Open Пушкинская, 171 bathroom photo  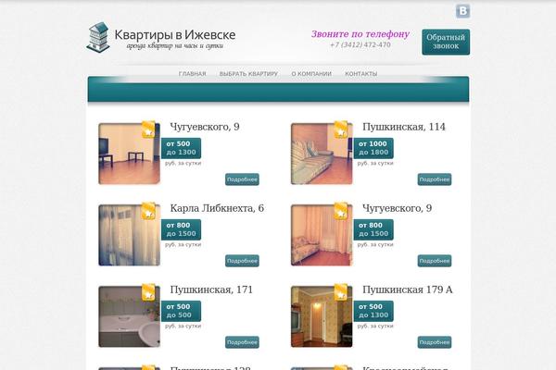pyautogui.click(x=130, y=316)
